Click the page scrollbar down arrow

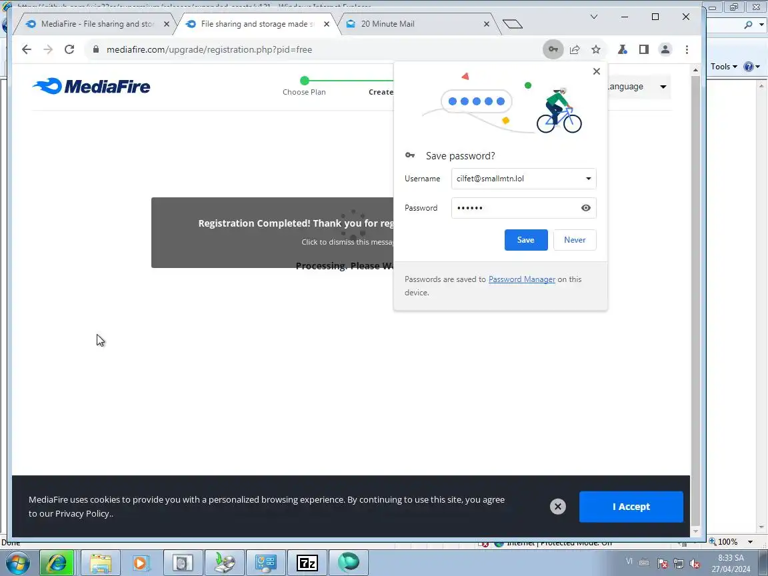(695, 531)
